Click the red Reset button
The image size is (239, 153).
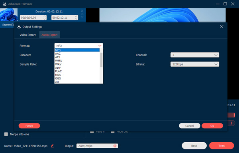click(x=29, y=126)
